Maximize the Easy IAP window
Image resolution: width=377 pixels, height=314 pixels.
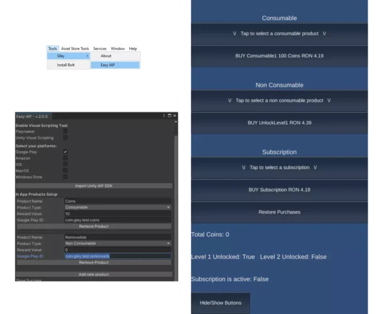(x=170, y=116)
